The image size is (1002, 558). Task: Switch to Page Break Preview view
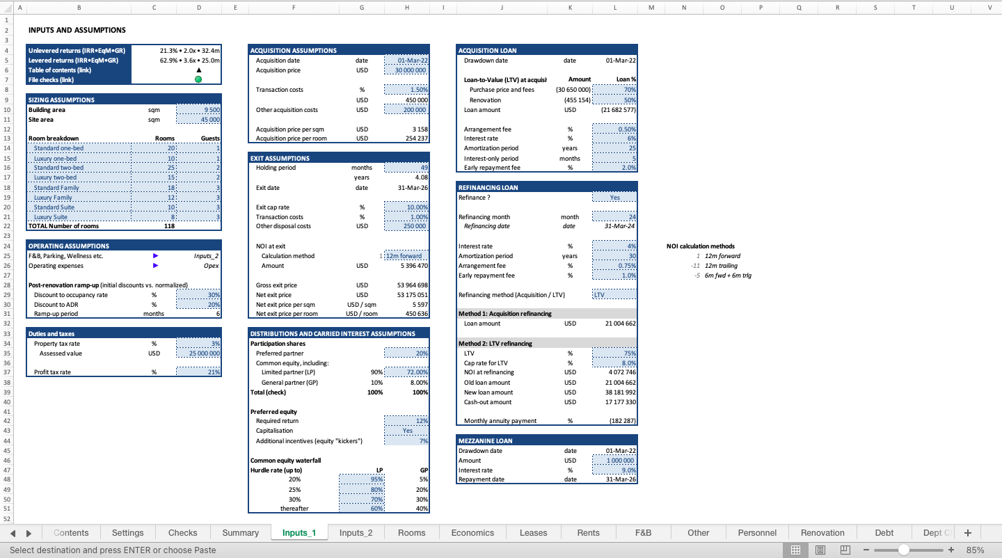click(845, 550)
